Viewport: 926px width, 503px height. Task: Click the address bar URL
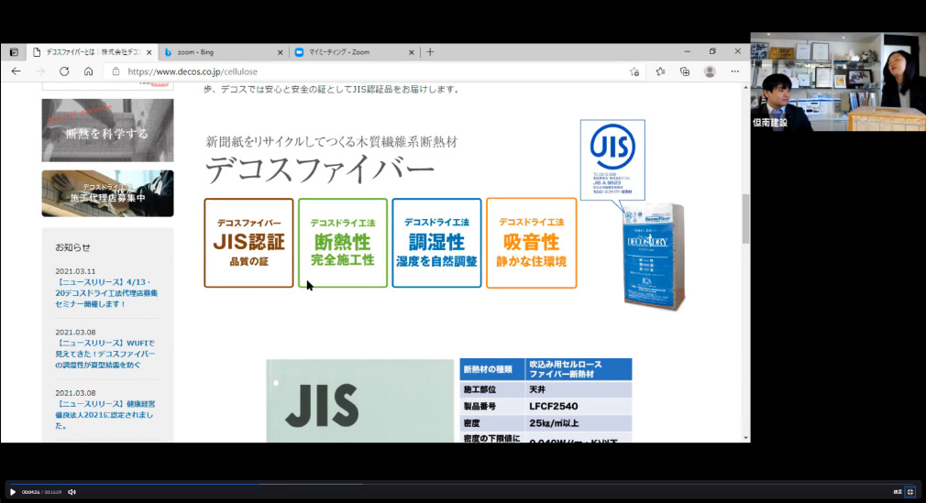(x=193, y=71)
